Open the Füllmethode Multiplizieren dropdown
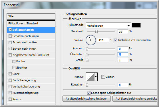 108,26
